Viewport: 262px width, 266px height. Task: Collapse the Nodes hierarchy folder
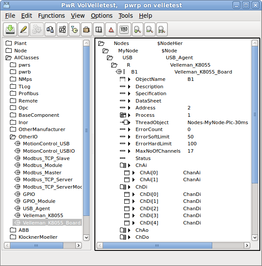point(101,43)
